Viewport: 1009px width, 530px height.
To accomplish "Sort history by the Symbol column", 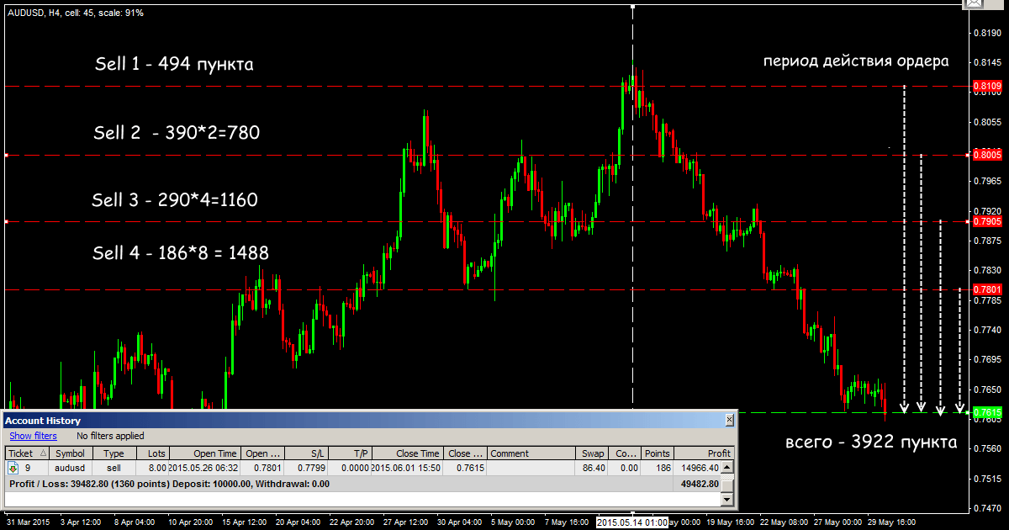I will [x=70, y=453].
